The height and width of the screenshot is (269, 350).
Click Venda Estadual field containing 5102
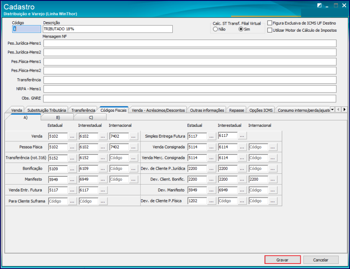click(x=58, y=136)
